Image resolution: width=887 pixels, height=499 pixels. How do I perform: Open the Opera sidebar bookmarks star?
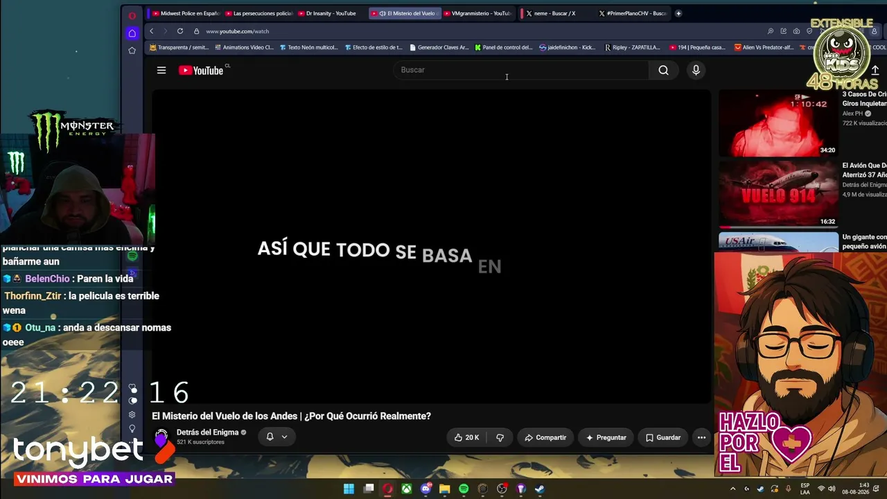(132, 51)
